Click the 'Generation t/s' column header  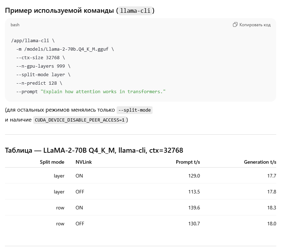[260, 162]
